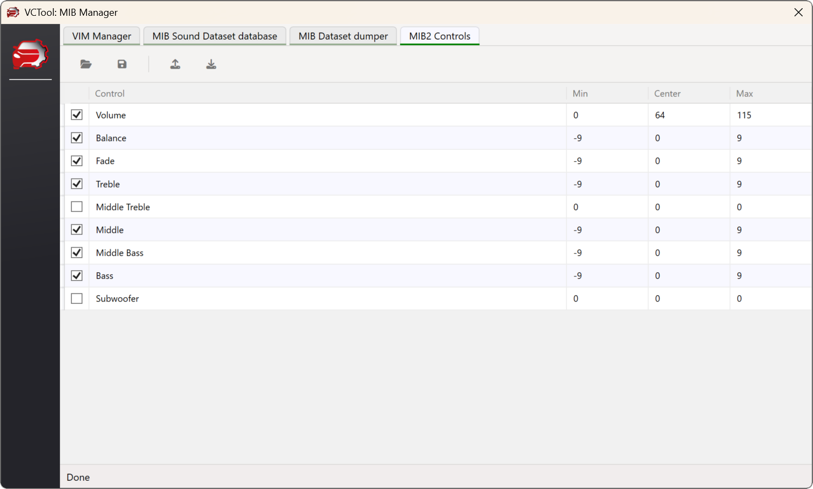Click the Subwoofer max value cell

[x=771, y=298]
